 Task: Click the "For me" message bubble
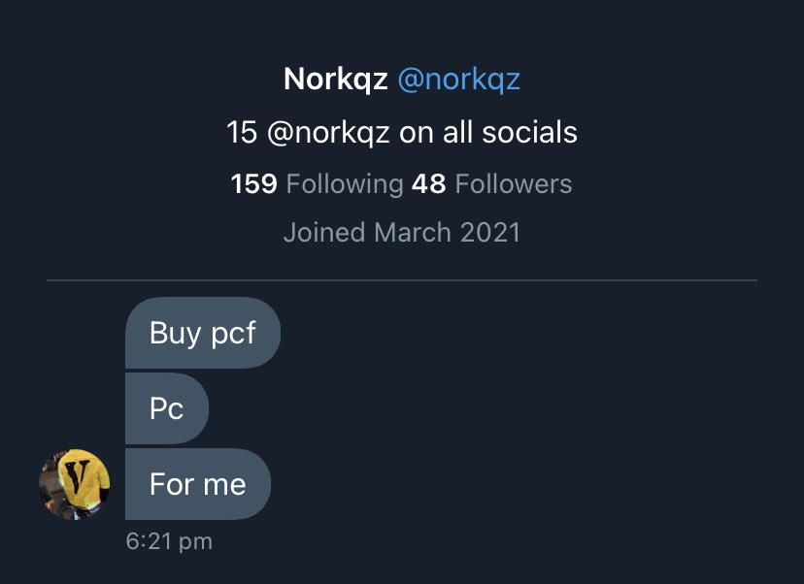(197, 484)
